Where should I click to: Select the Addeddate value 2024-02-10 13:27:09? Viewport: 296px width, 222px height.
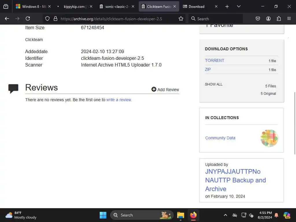103,51
